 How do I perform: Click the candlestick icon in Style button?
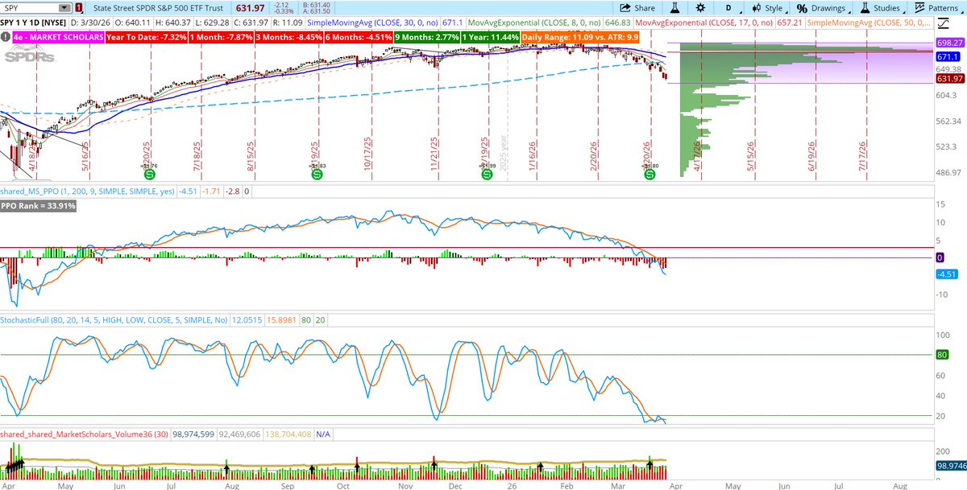click(755, 7)
